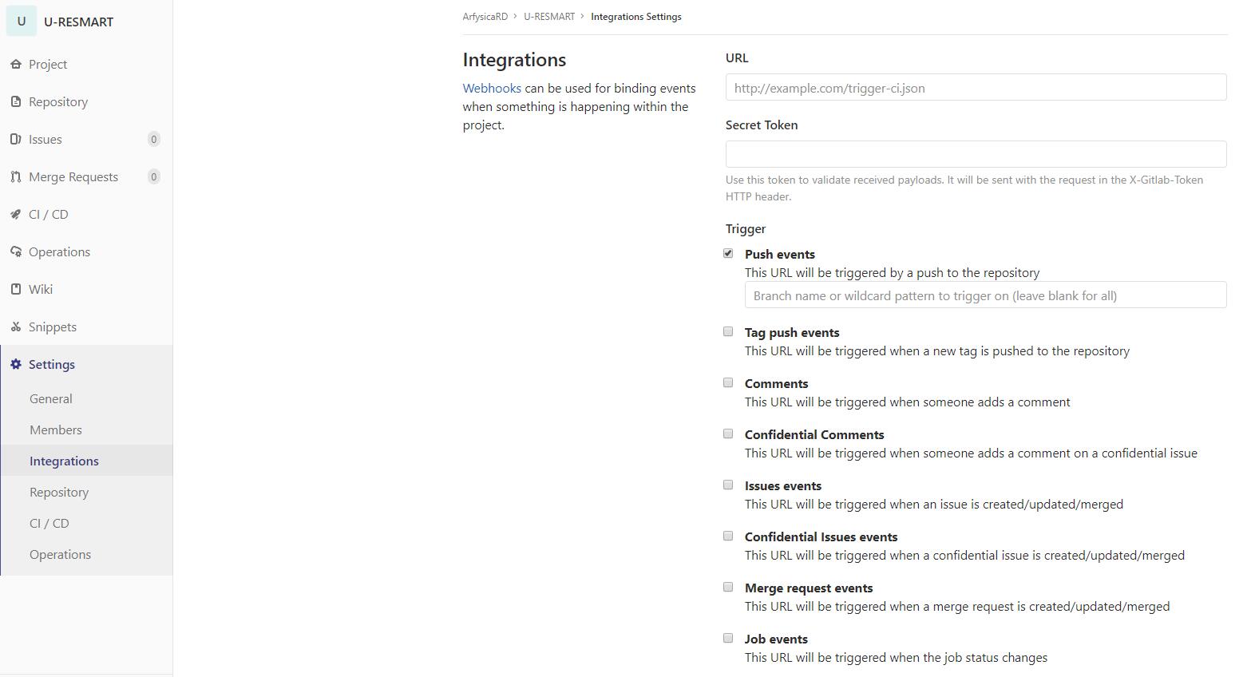Click the Merge Requests icon in sidebar

(x=16, y=177)
